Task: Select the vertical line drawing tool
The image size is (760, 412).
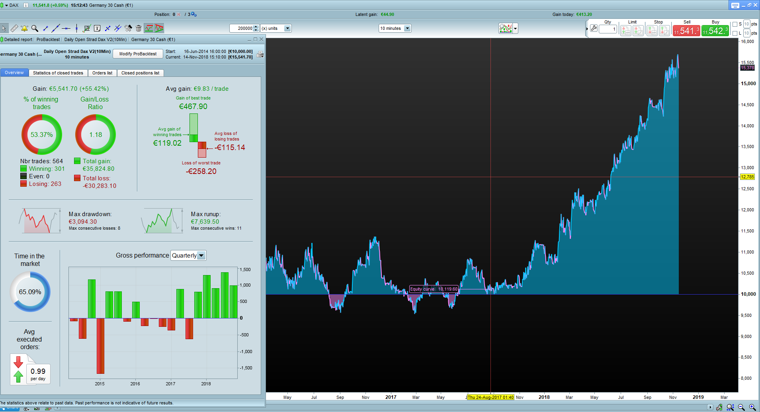Action: pos(76,28)
